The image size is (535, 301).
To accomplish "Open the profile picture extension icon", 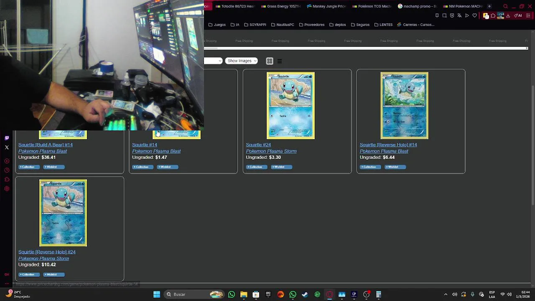I will click(500, 15).
